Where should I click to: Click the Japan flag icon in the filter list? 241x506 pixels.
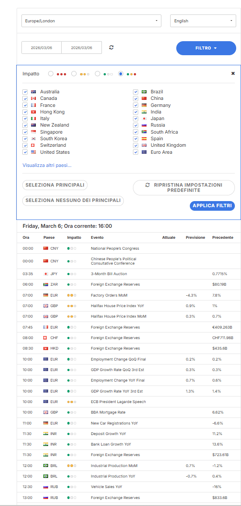[144, 118]
